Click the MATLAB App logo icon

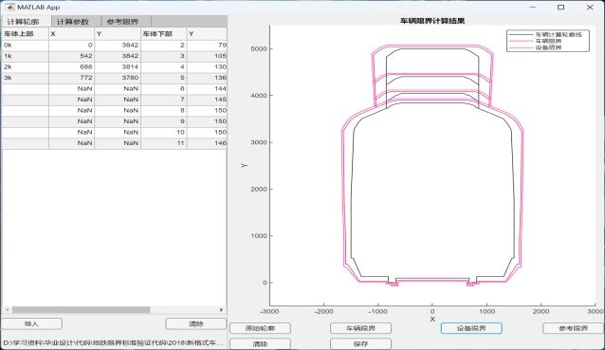click(9, 7)
